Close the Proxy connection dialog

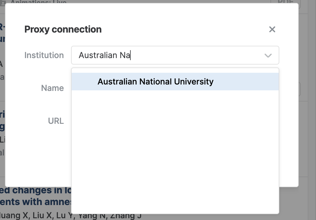pyautogui.click(x=272, y=29)
